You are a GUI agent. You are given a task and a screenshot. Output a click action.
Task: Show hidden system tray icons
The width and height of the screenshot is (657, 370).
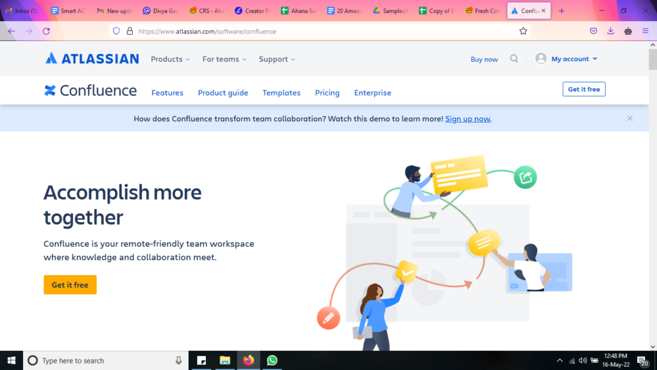point(559,361)
